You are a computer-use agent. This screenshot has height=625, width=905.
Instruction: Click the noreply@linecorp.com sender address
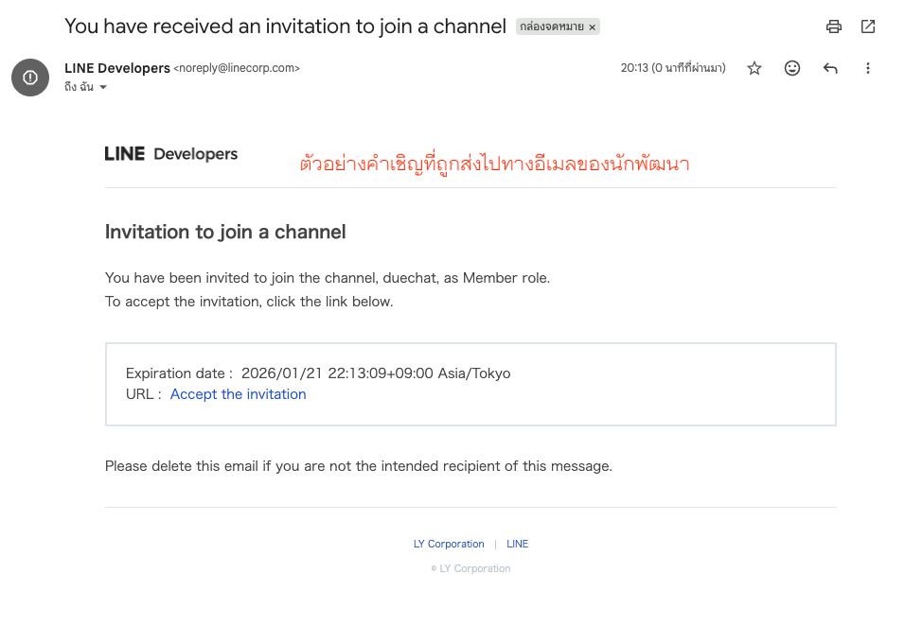tap(237, 68)
